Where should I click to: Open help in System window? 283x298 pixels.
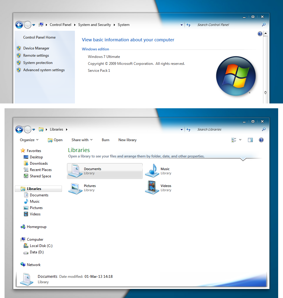click(x=260, y=34)
